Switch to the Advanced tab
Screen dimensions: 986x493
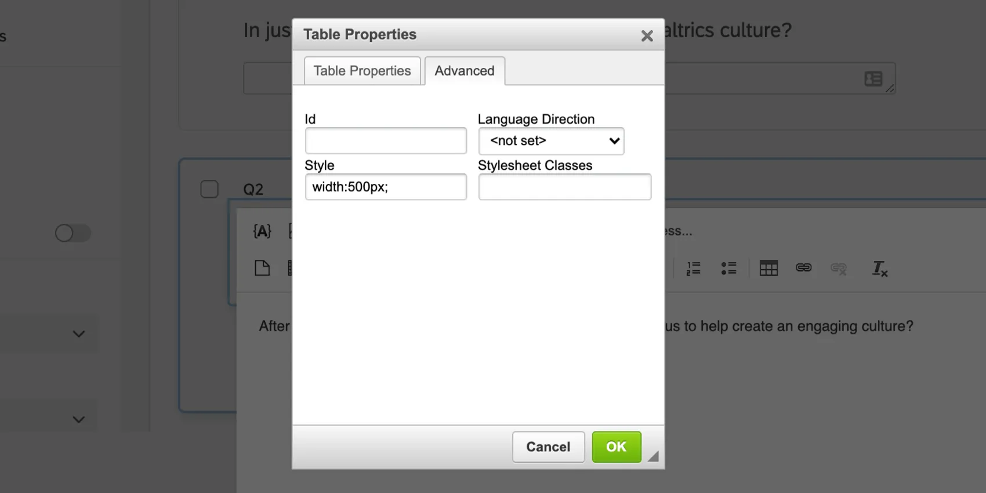465,70
